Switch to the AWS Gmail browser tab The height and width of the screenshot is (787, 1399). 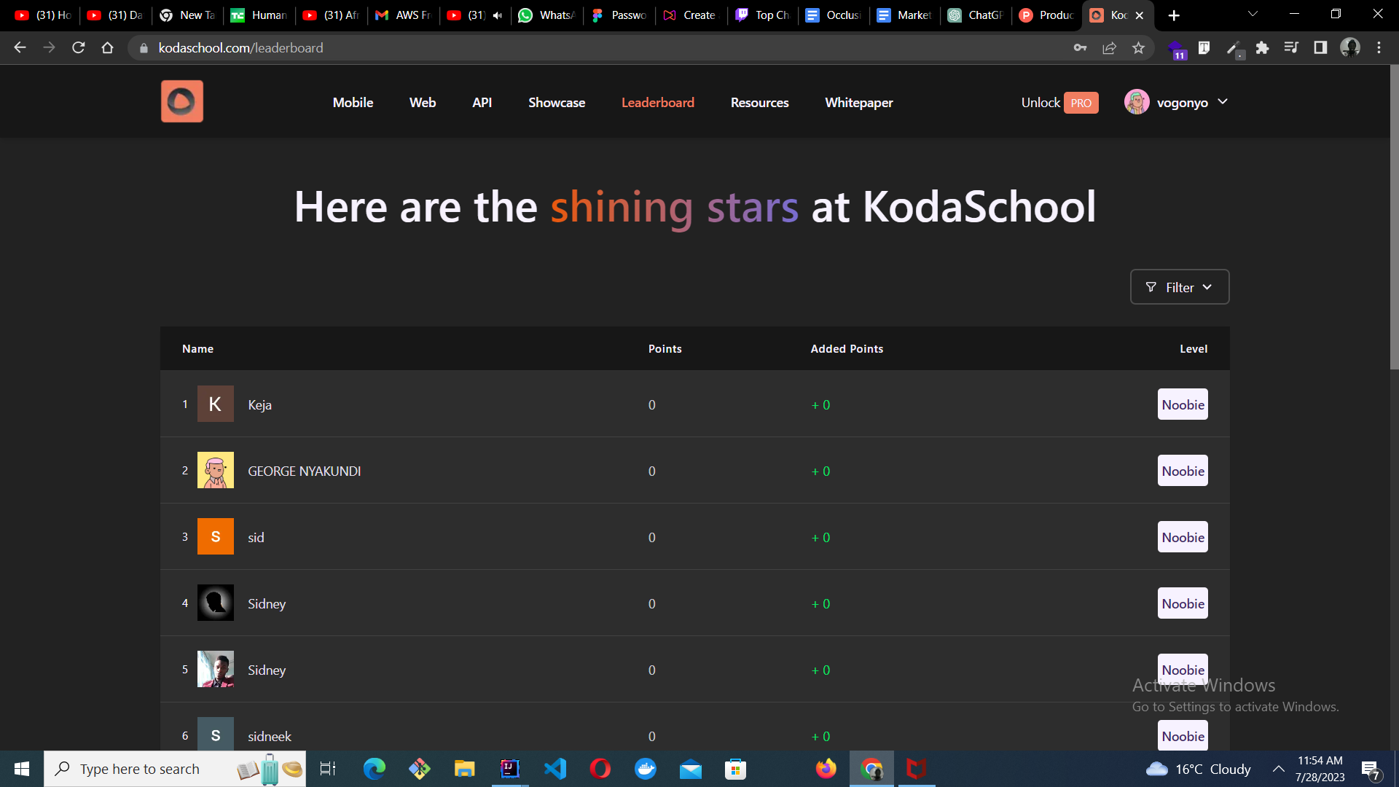pos(403,15)
